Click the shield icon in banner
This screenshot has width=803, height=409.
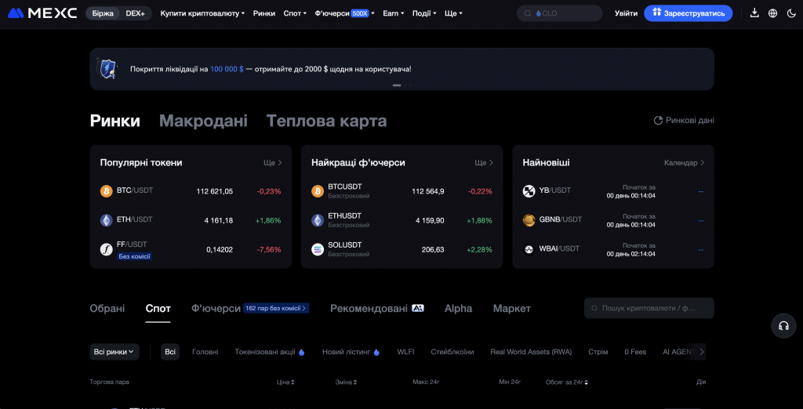click(107, 69)
